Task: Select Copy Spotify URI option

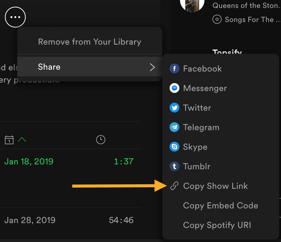Action: 217,225
